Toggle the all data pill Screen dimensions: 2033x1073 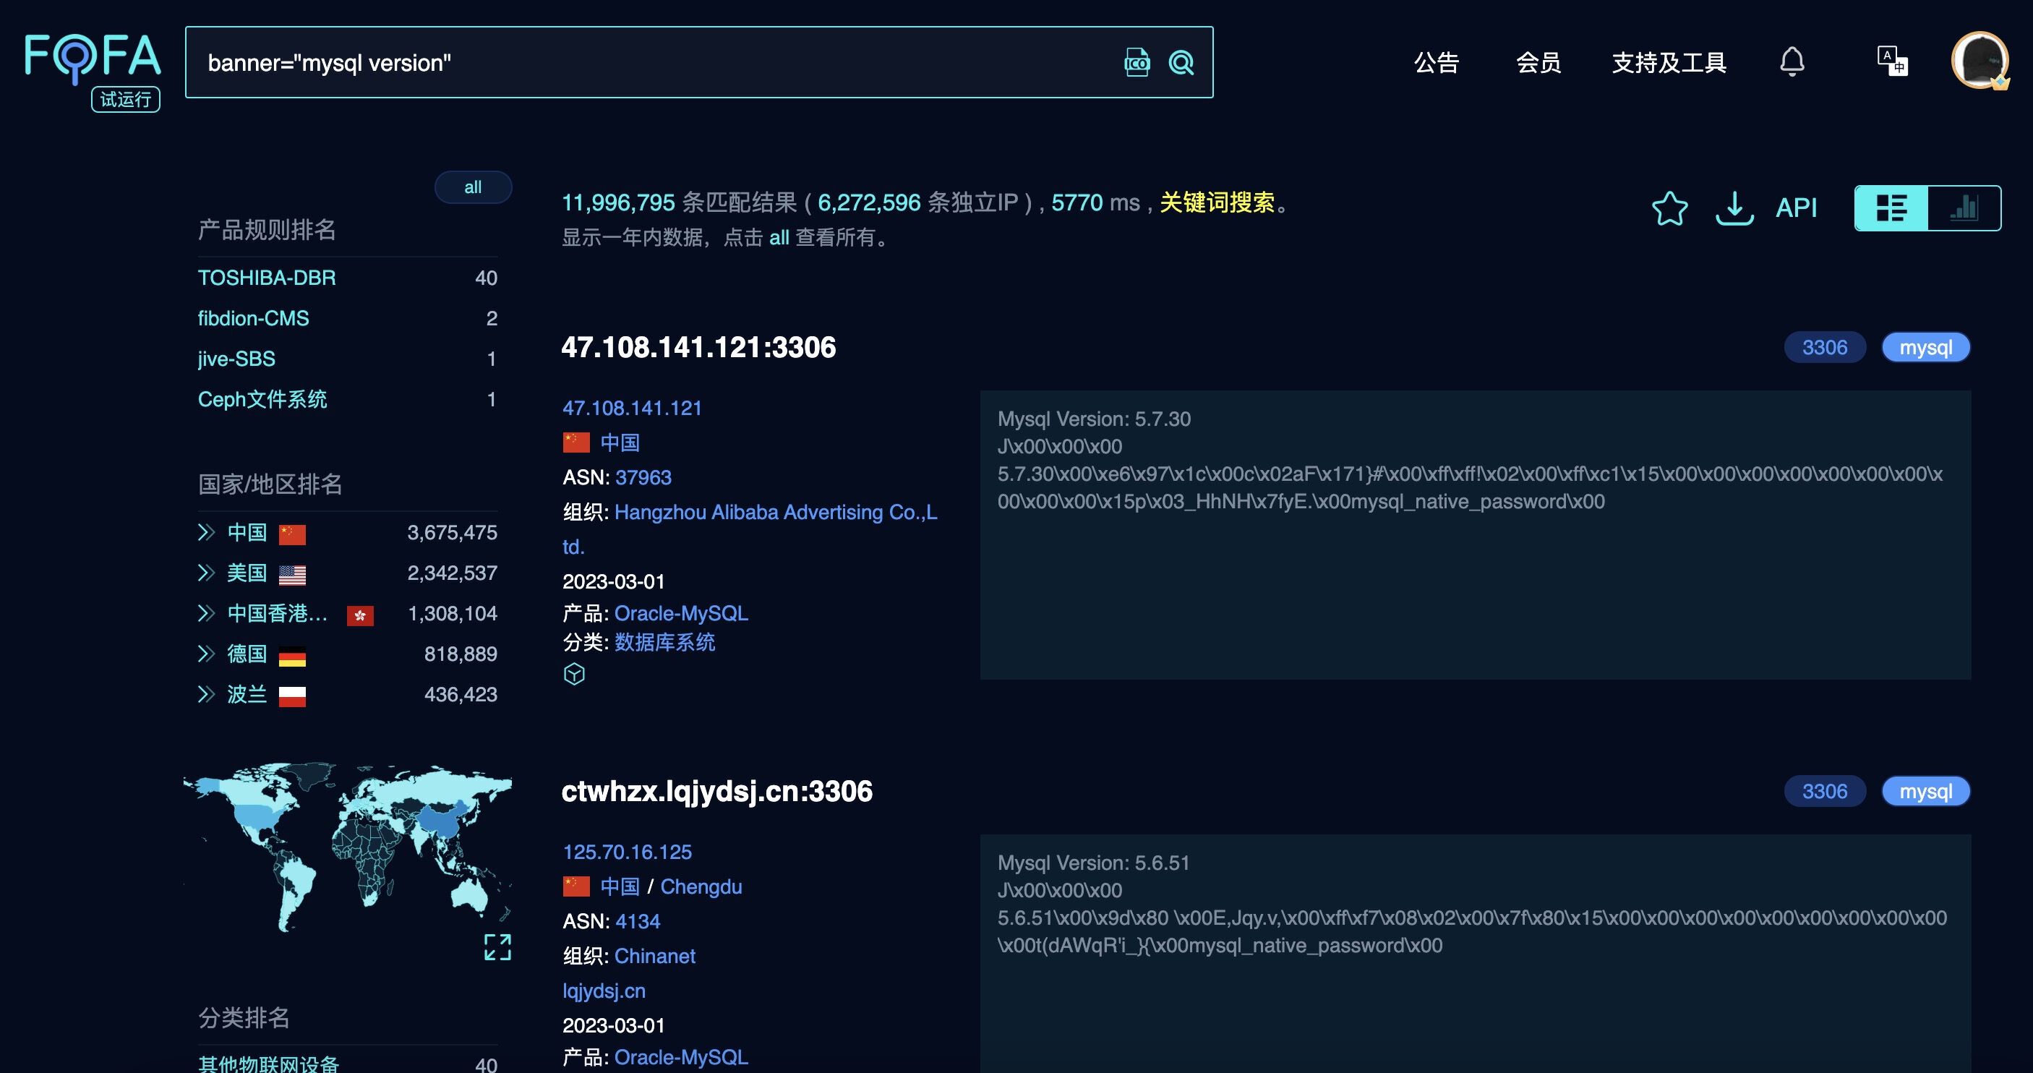[473, 187]
